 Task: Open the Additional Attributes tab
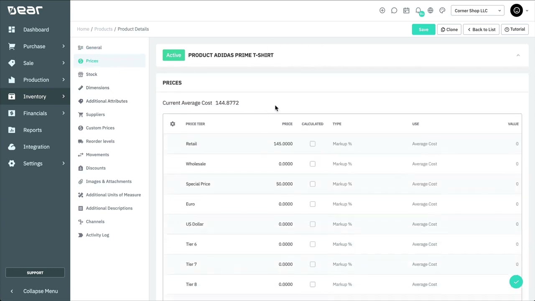click(x=110, y=101)
